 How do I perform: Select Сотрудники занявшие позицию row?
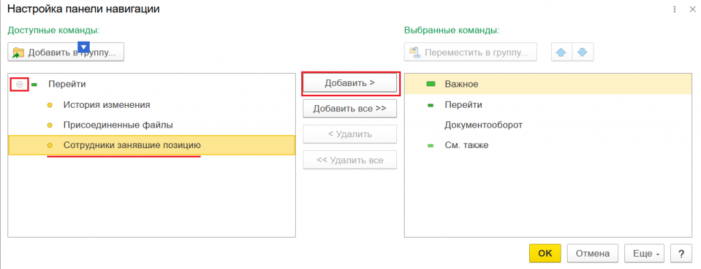point(151,145)
